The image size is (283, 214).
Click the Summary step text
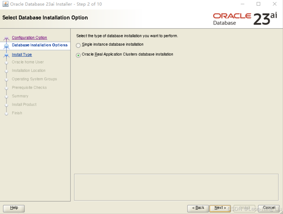pyautogui.click(x=20, y=96)
